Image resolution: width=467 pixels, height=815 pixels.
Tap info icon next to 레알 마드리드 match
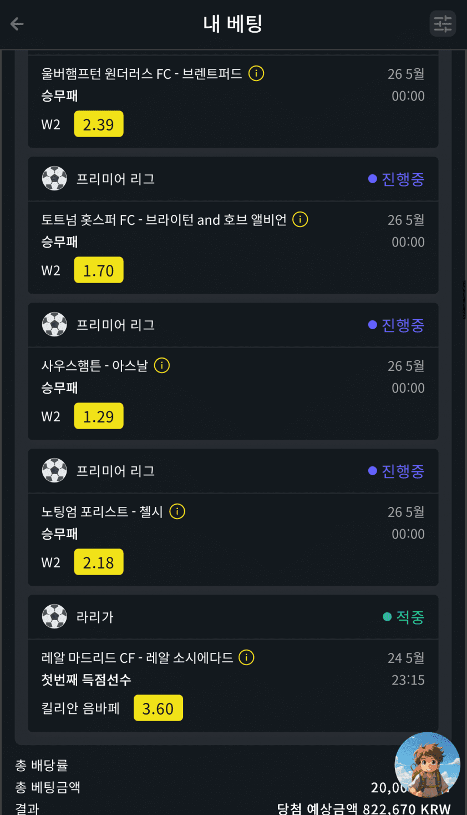(x=246, y=657)
